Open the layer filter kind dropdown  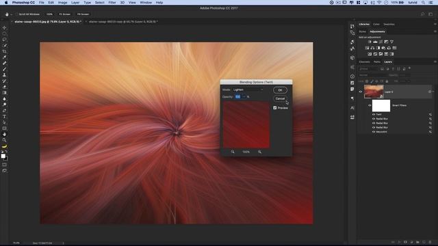click(x=368, y=68)
